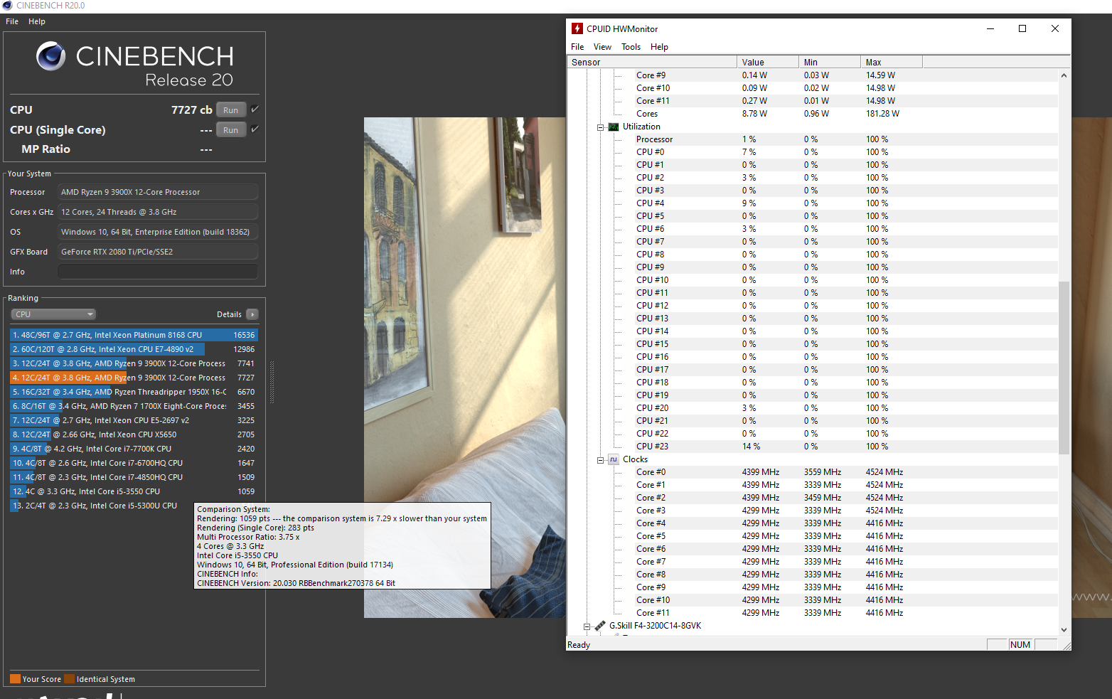Select ranking row Intel Core i7-4850HQ

click(x=134, y=477)
